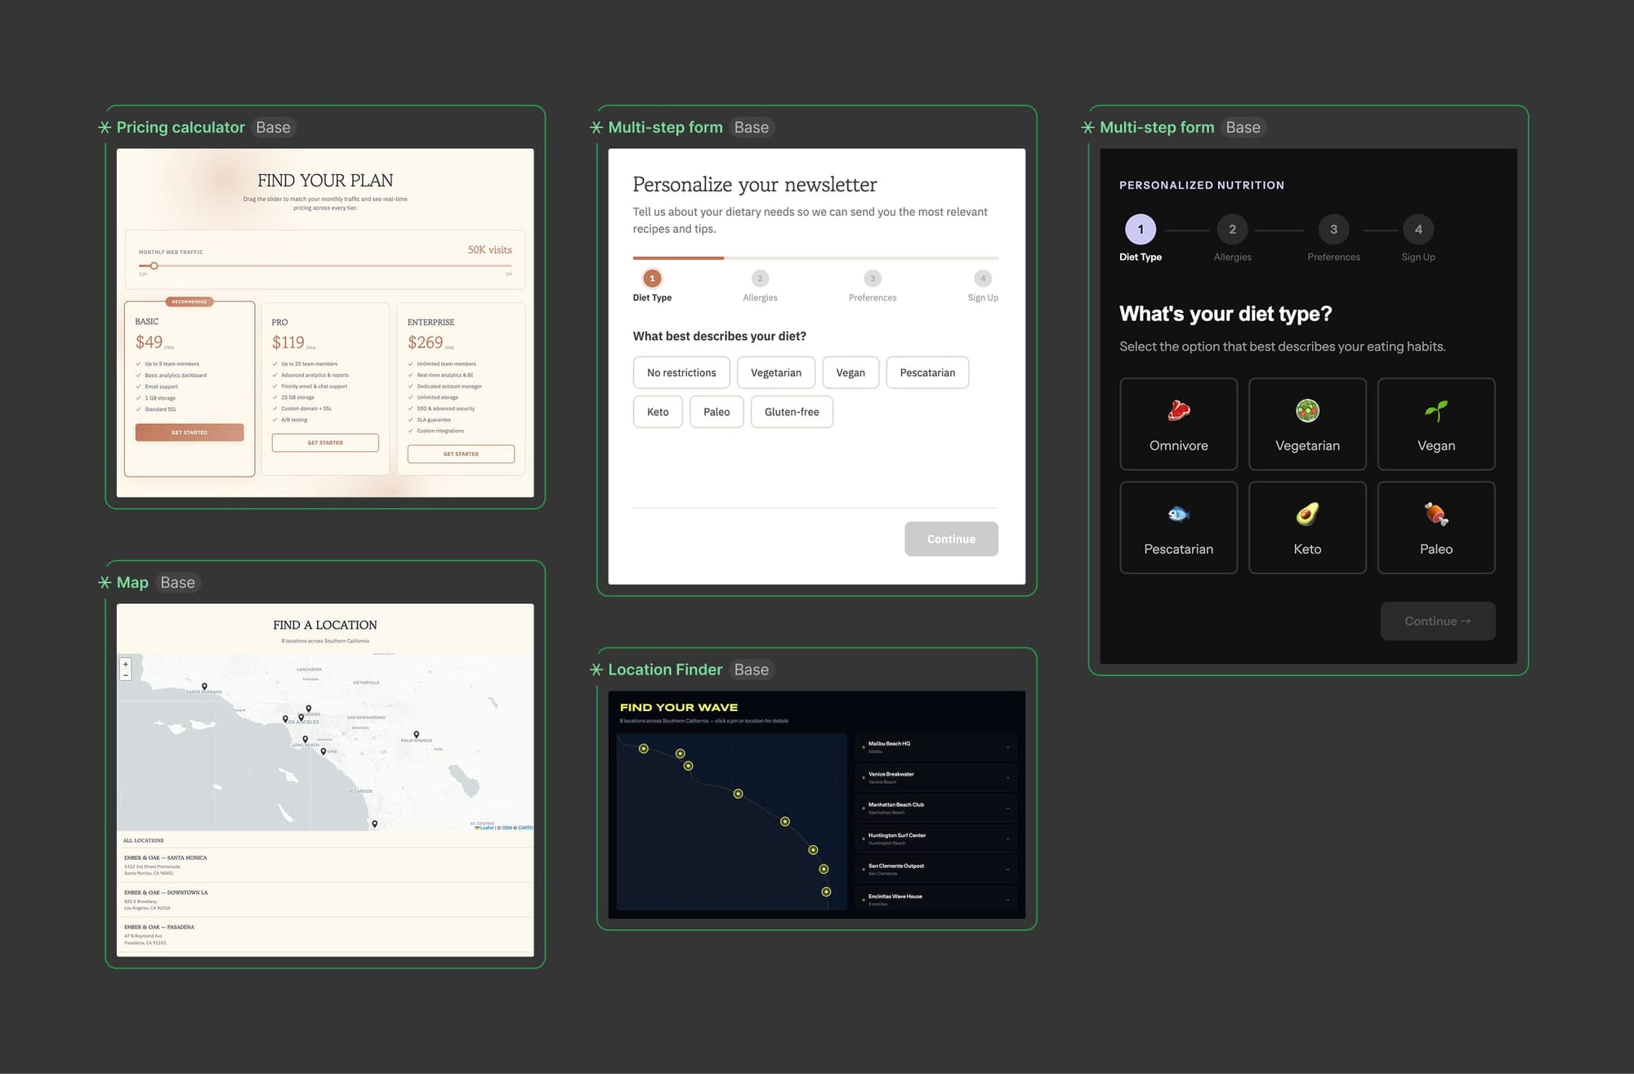This screenshot has height=1074, width=1634.
Task: Select the Ember & Oak — Pasadena row
Action: pyautogui.click(x=325, y=935)
